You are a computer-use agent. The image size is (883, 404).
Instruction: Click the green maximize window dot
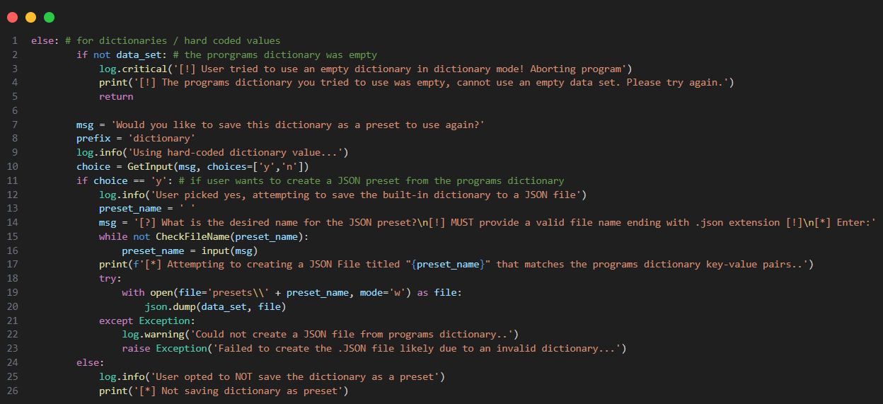coord(49,17)
